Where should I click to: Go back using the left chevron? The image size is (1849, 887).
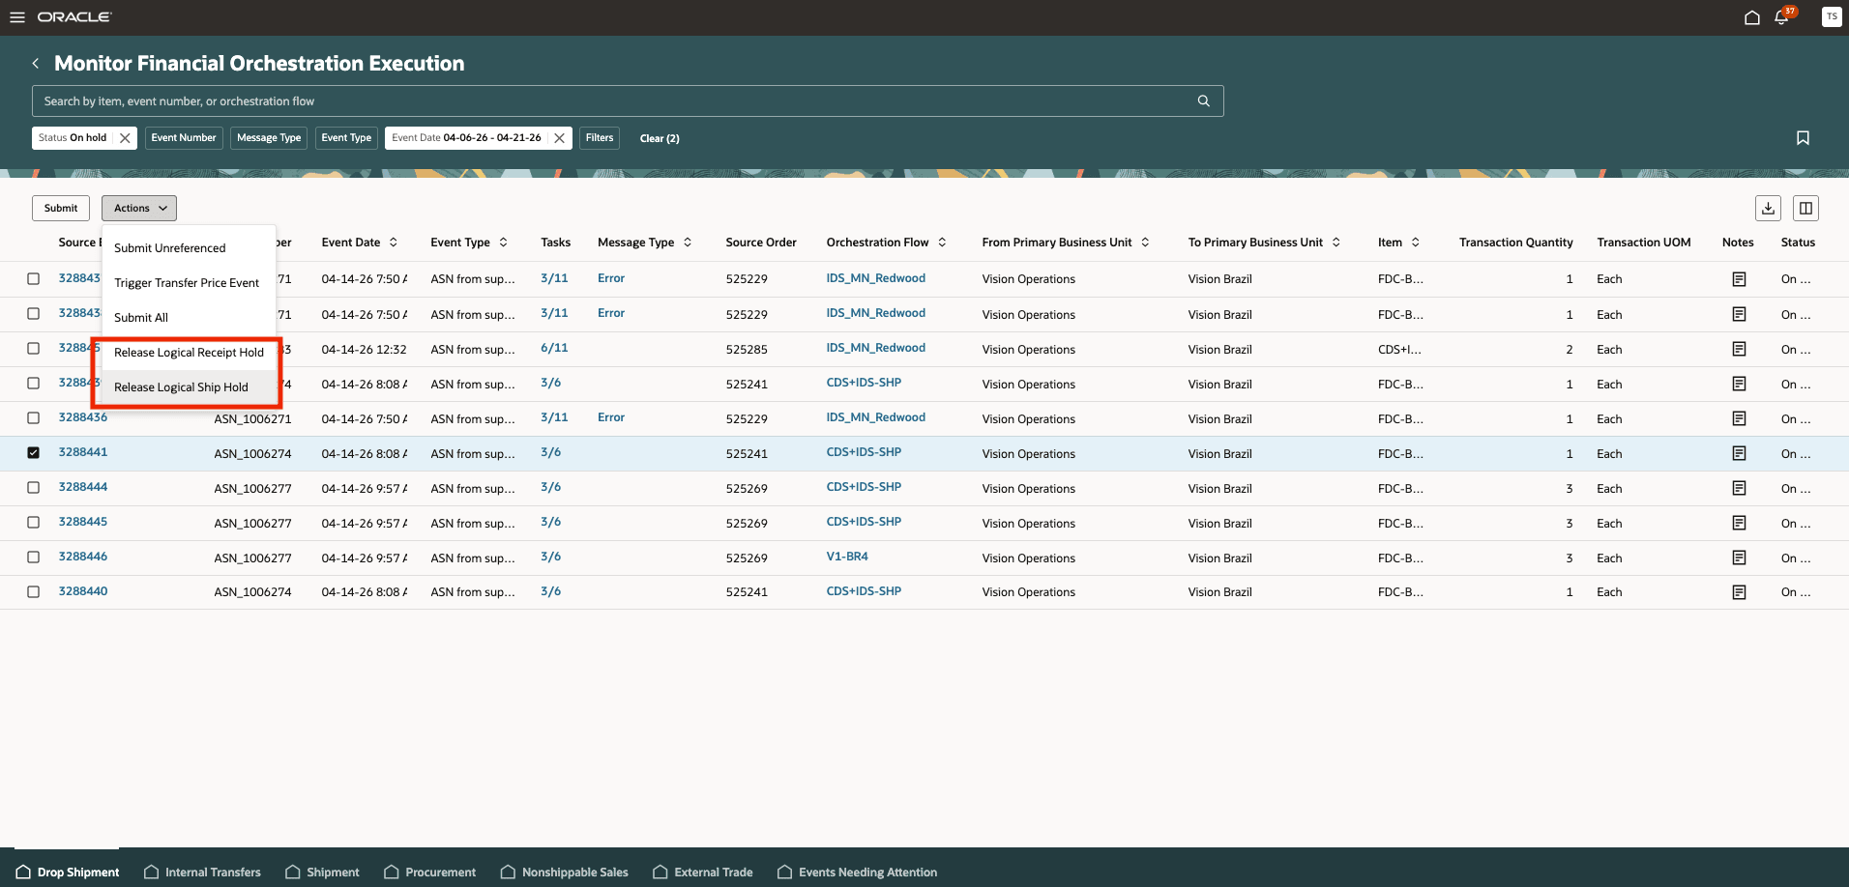click(x=36, y=63)
